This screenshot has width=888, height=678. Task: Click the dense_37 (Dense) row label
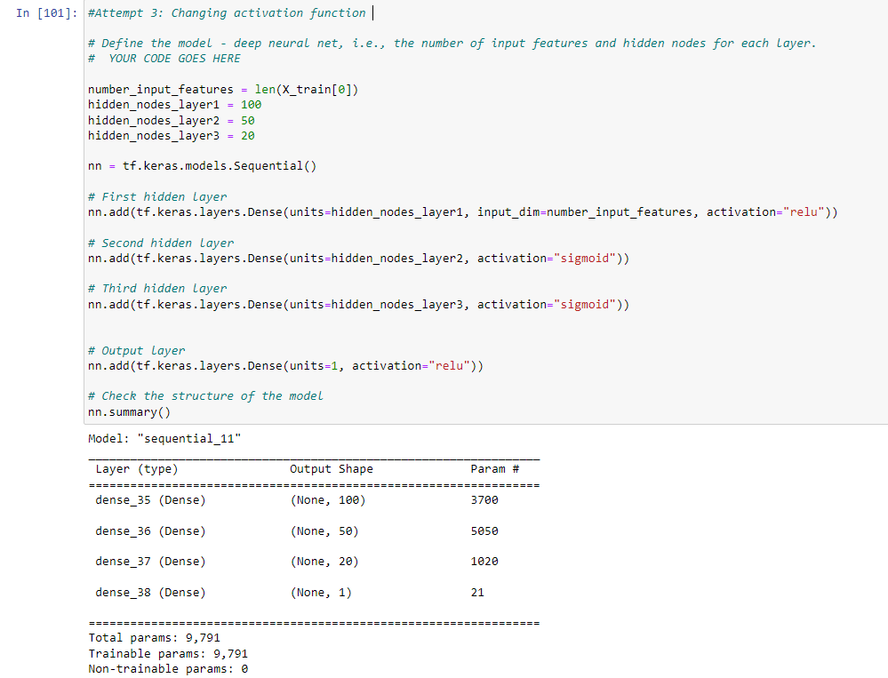point(150,562)
